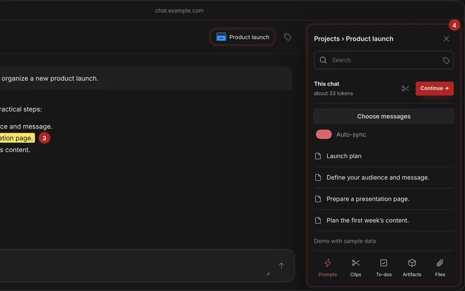Toggle the Auto-sync switch
Viewport: 465px width, 291px height.
tap(323, 135)
